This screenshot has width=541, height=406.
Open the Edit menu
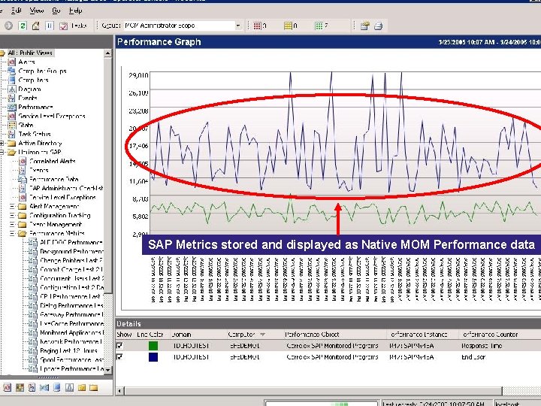pos(17,11)
